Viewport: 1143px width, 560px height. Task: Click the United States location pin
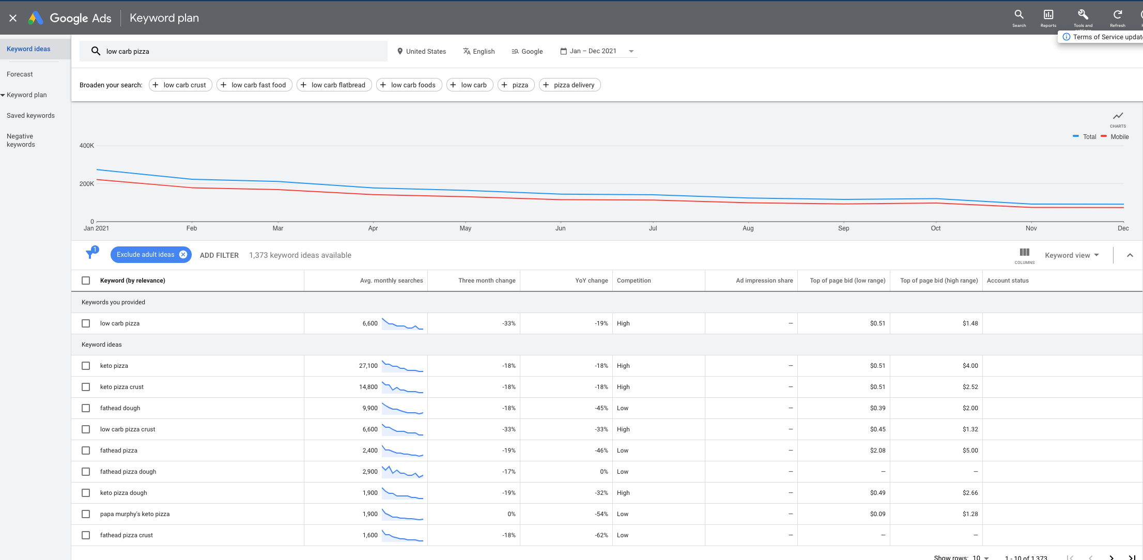(400, 51)
